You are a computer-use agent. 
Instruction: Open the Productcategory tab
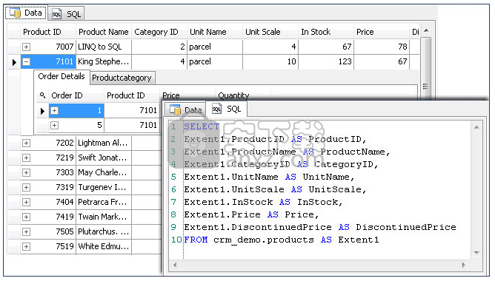tap(122, 78)
